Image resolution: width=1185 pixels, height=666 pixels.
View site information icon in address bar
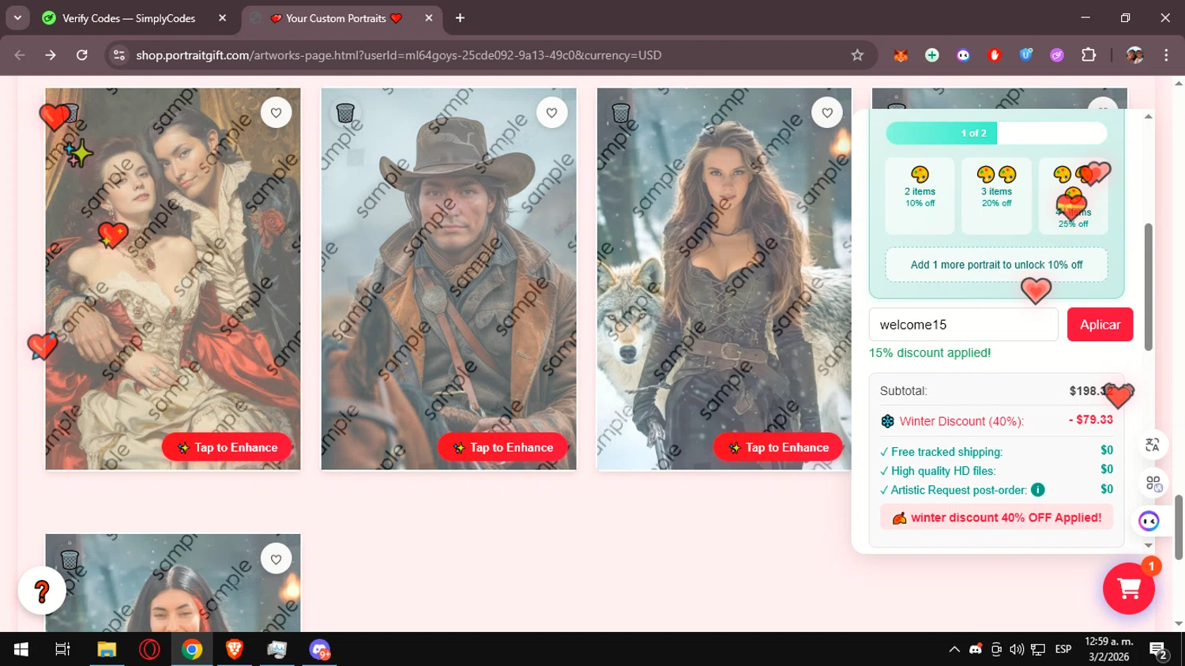(119, 55)
